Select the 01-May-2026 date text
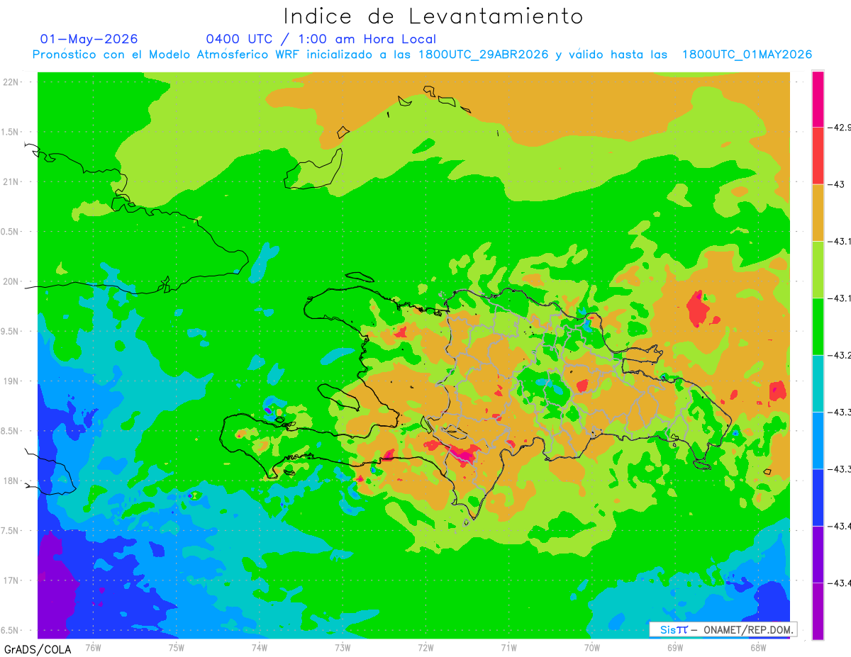The image size is (851, 657). (x=89, y=39)
